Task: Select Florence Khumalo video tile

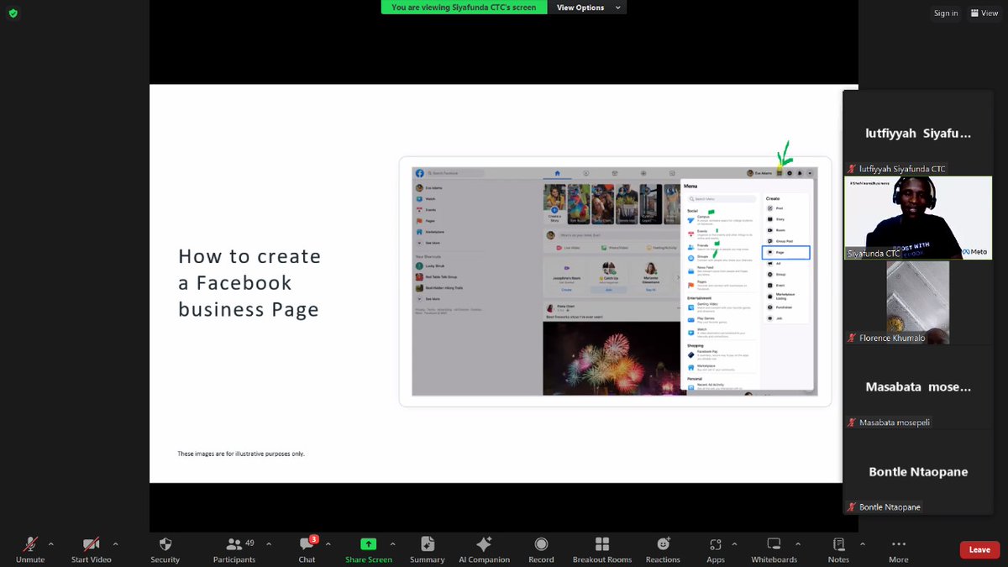Action: pos(918,302)
